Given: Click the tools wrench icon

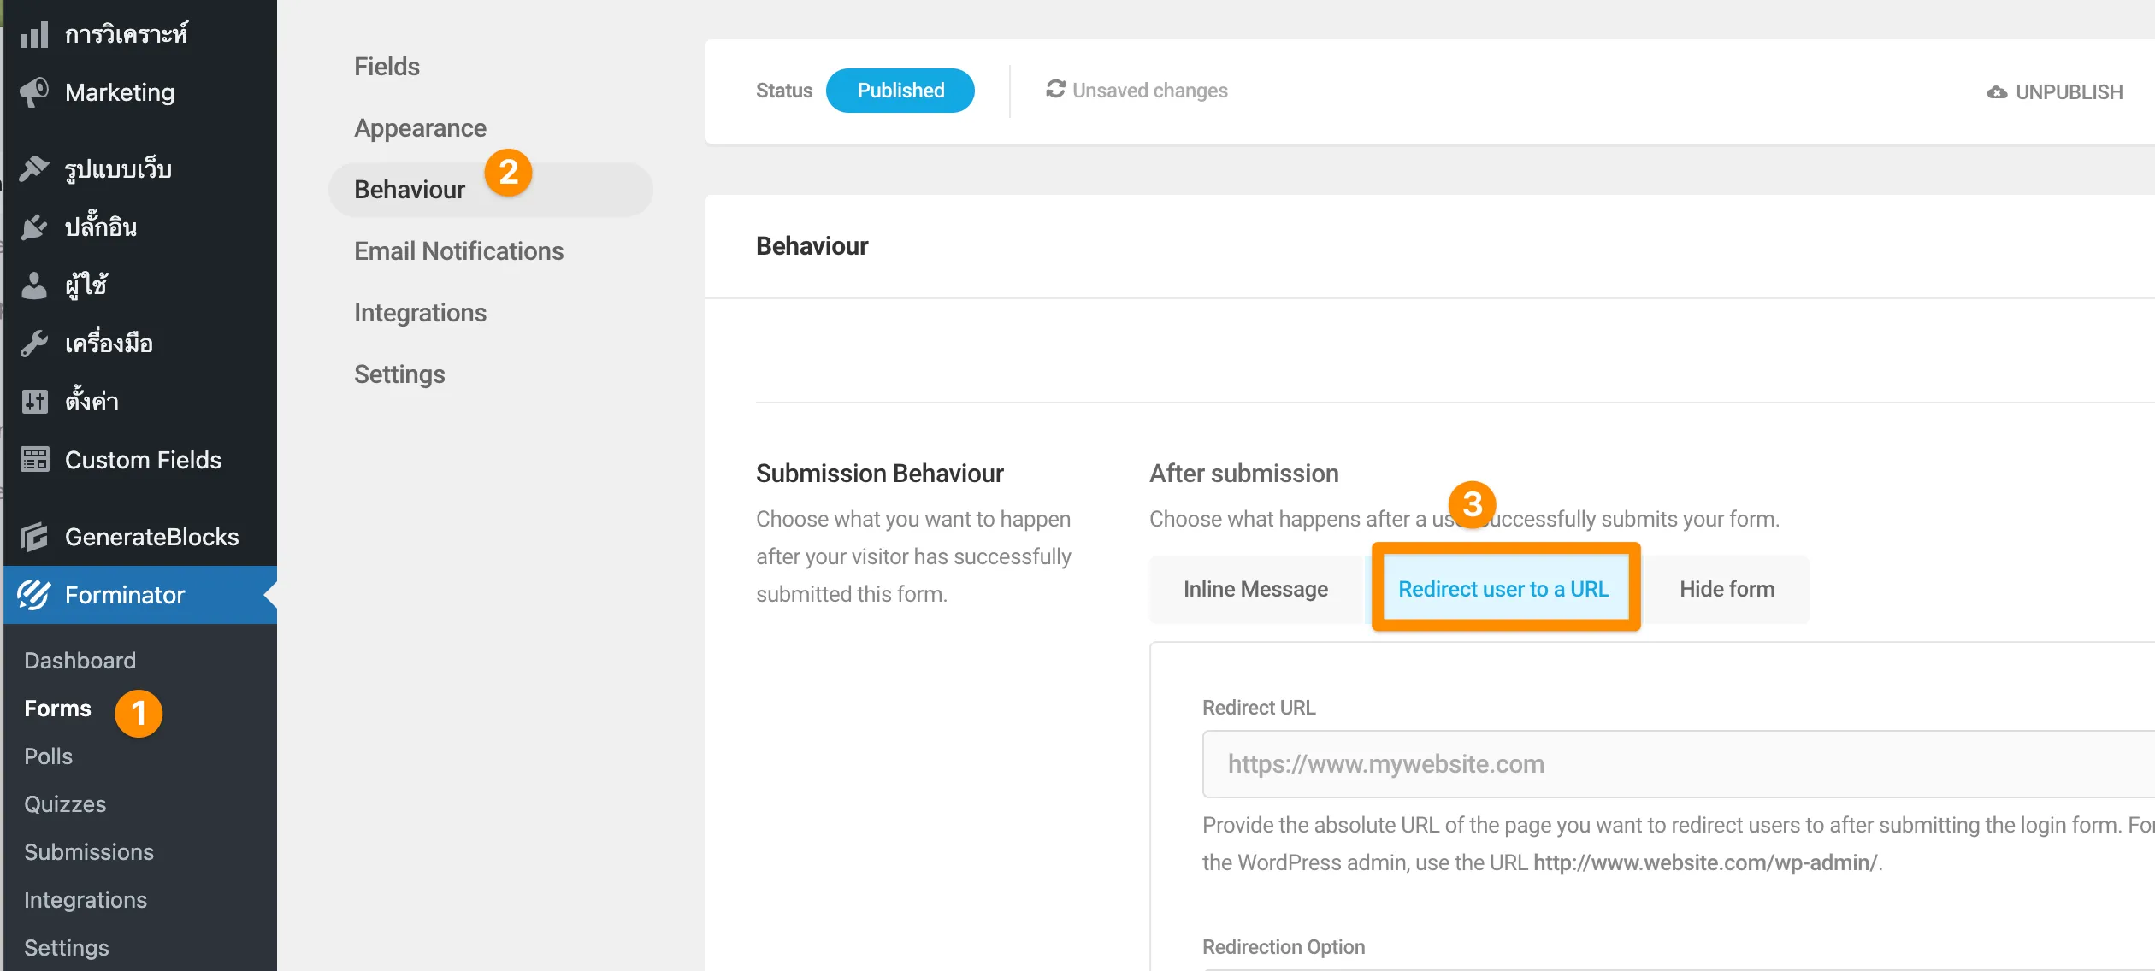Looking at the screenshot, I should (x=34, y=344).
